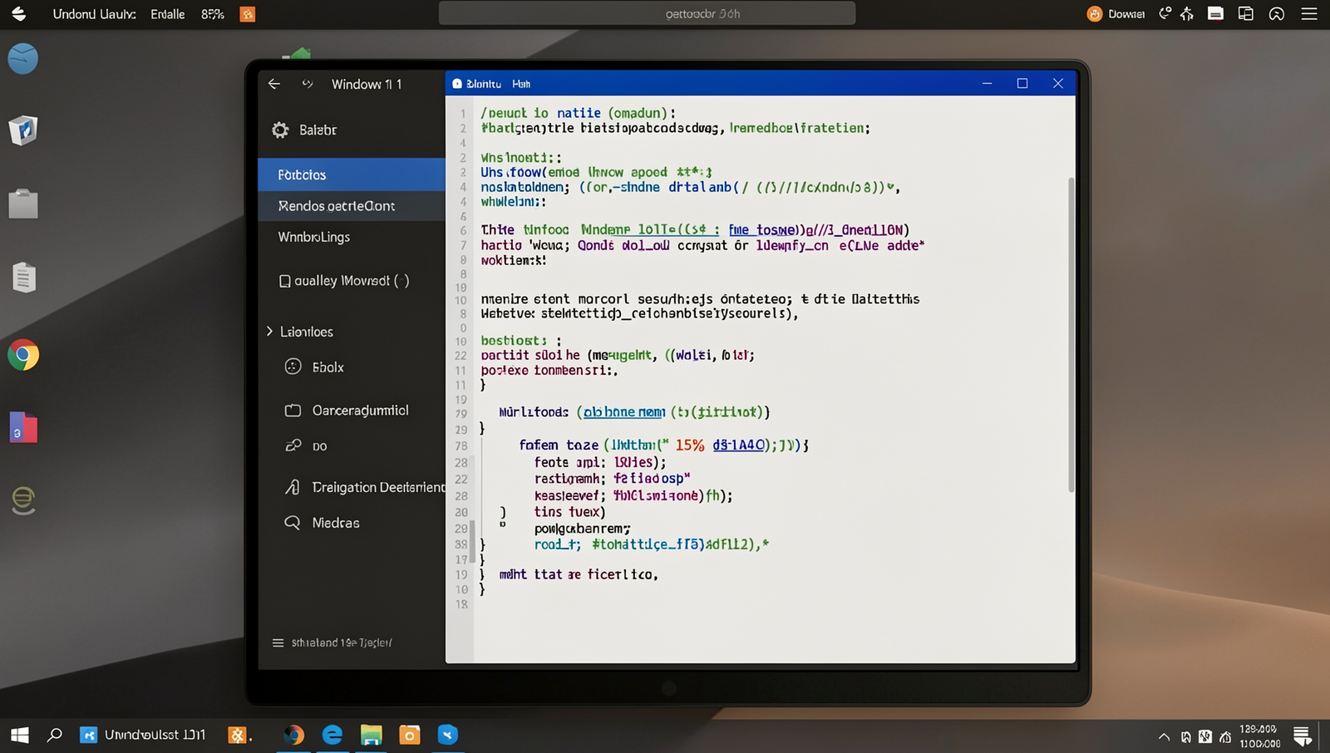Click the hamburger icon at sidebar bottom
The image size is (1330, 753).
pyautogui.click(x=278, y=642)
